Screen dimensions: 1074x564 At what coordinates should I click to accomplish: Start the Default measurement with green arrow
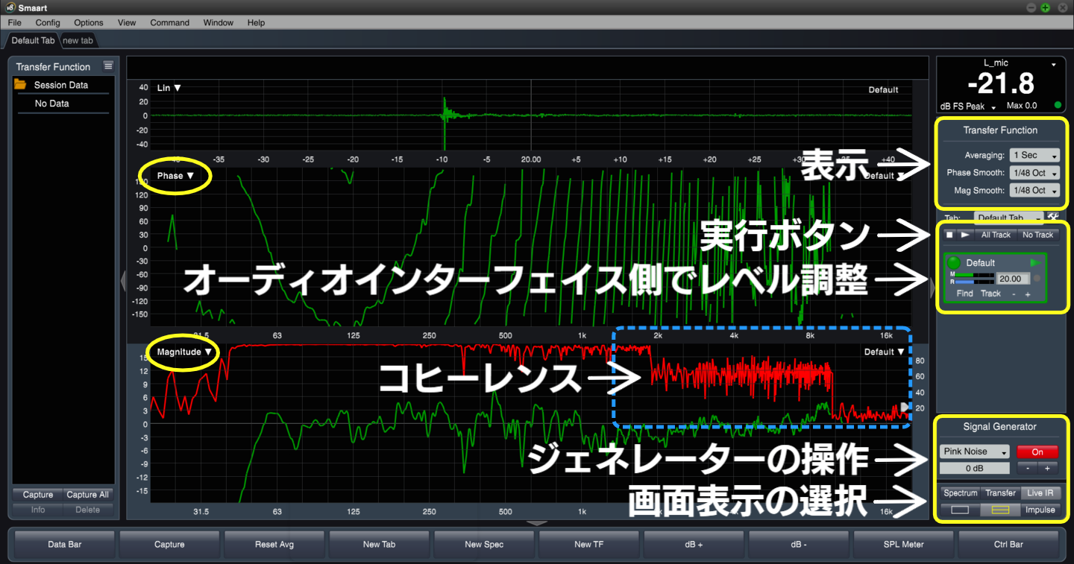[1035, 263]
